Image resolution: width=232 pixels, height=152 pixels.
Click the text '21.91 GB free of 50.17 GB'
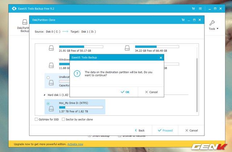point(75,51)
